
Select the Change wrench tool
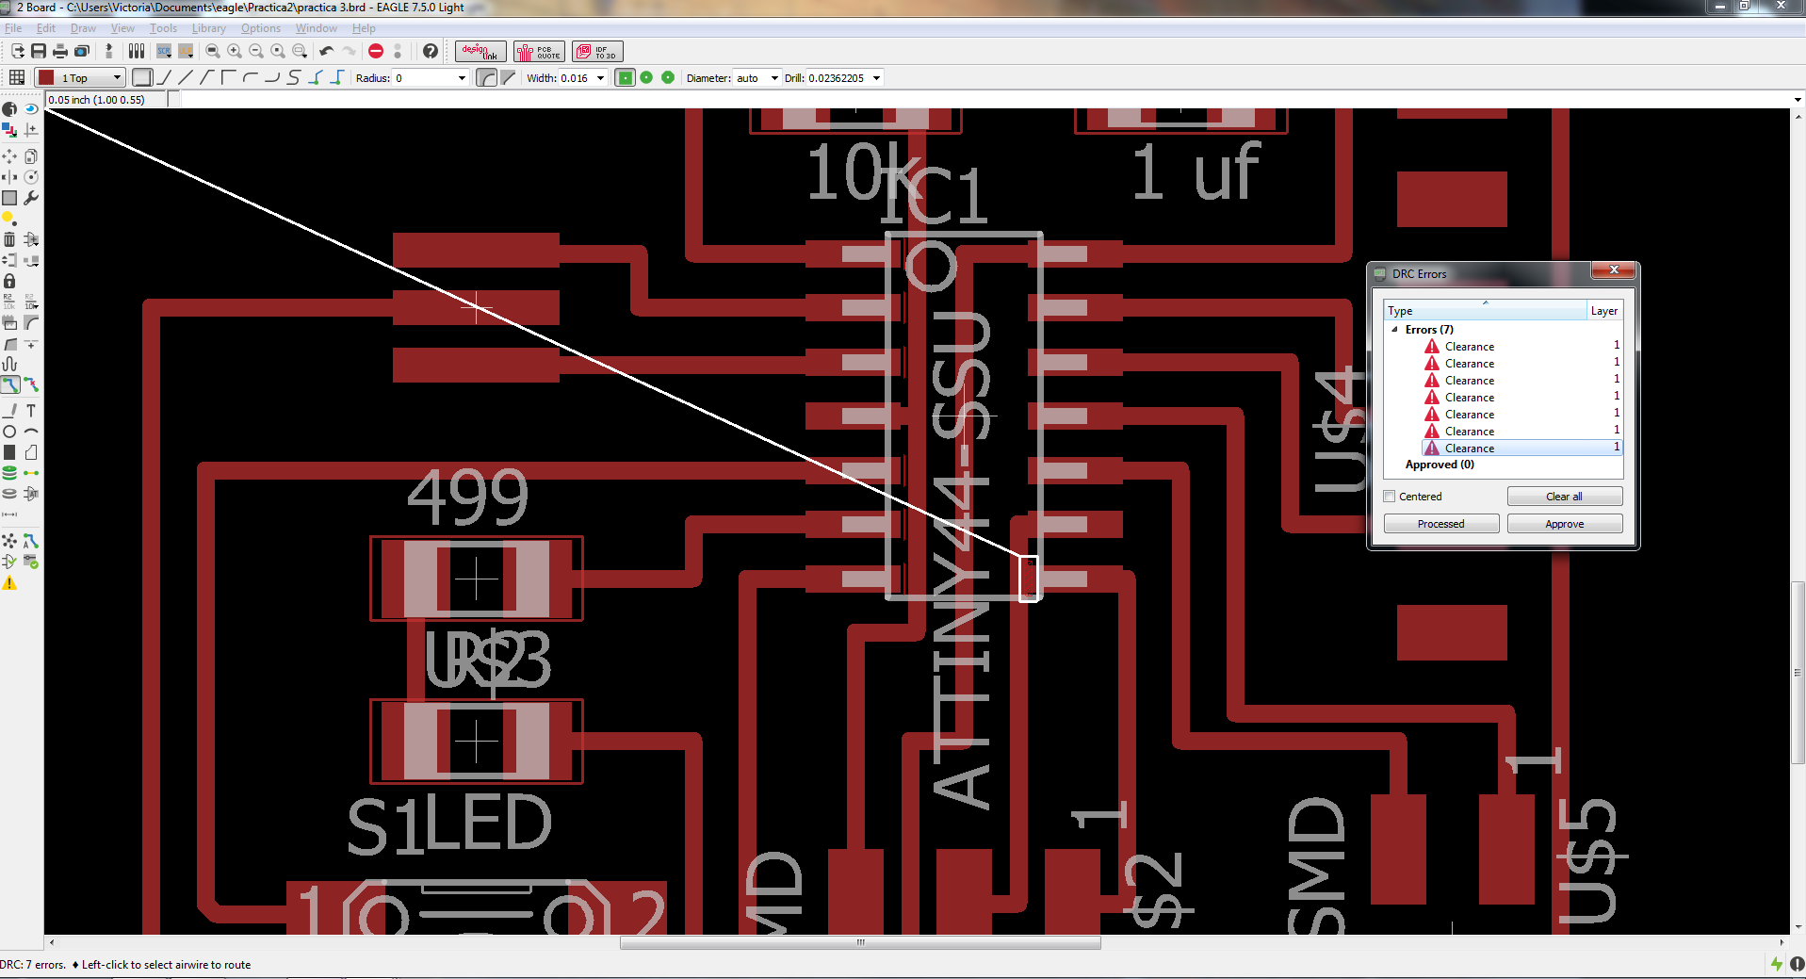31,198
